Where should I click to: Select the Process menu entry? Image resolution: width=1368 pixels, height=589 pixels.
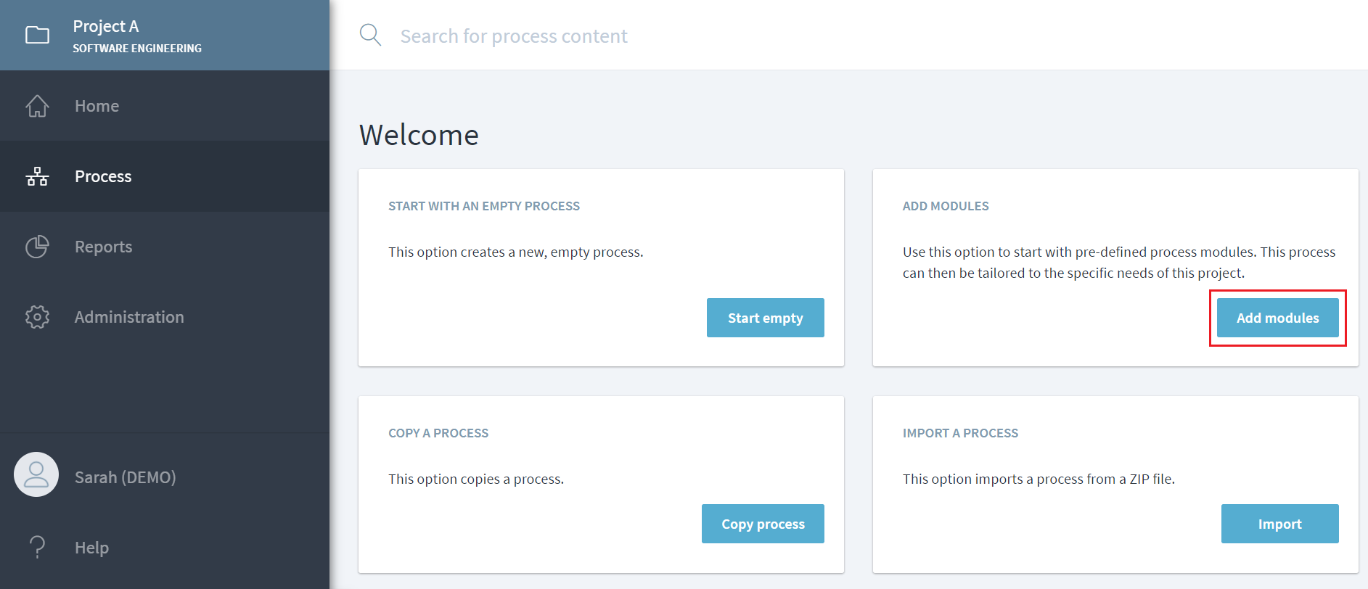point(103,176)
